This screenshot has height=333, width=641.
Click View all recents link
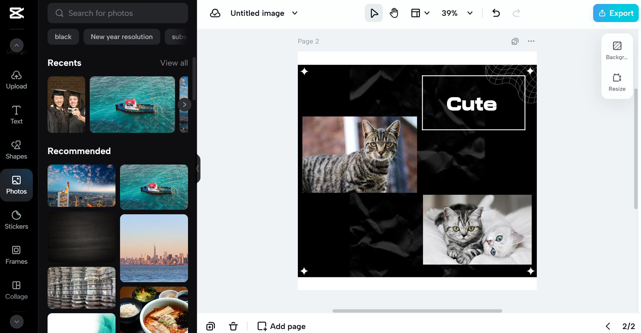pos(174,63)
